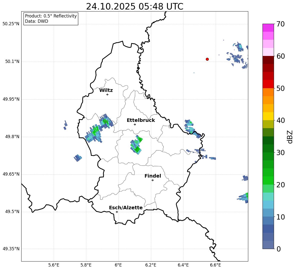Click the orange colorbar segment below 50
296x270 pixels.
click(x=268, y=92)
